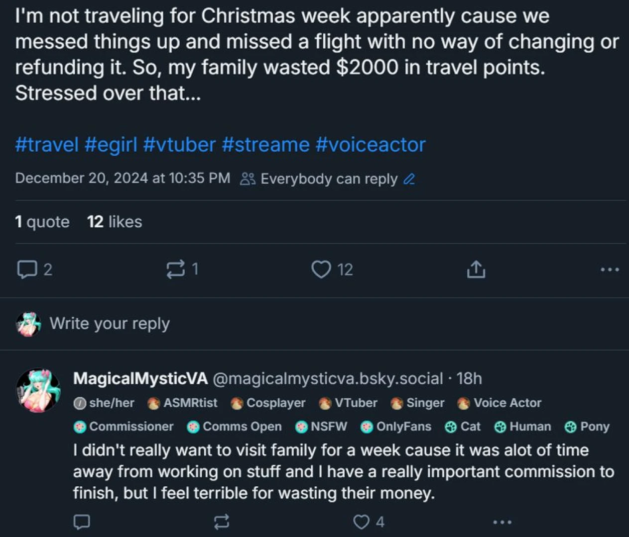Open the MagicalMysticVA profile name link
The width and height of the screenshot is (629, 537).
point(140,378)
